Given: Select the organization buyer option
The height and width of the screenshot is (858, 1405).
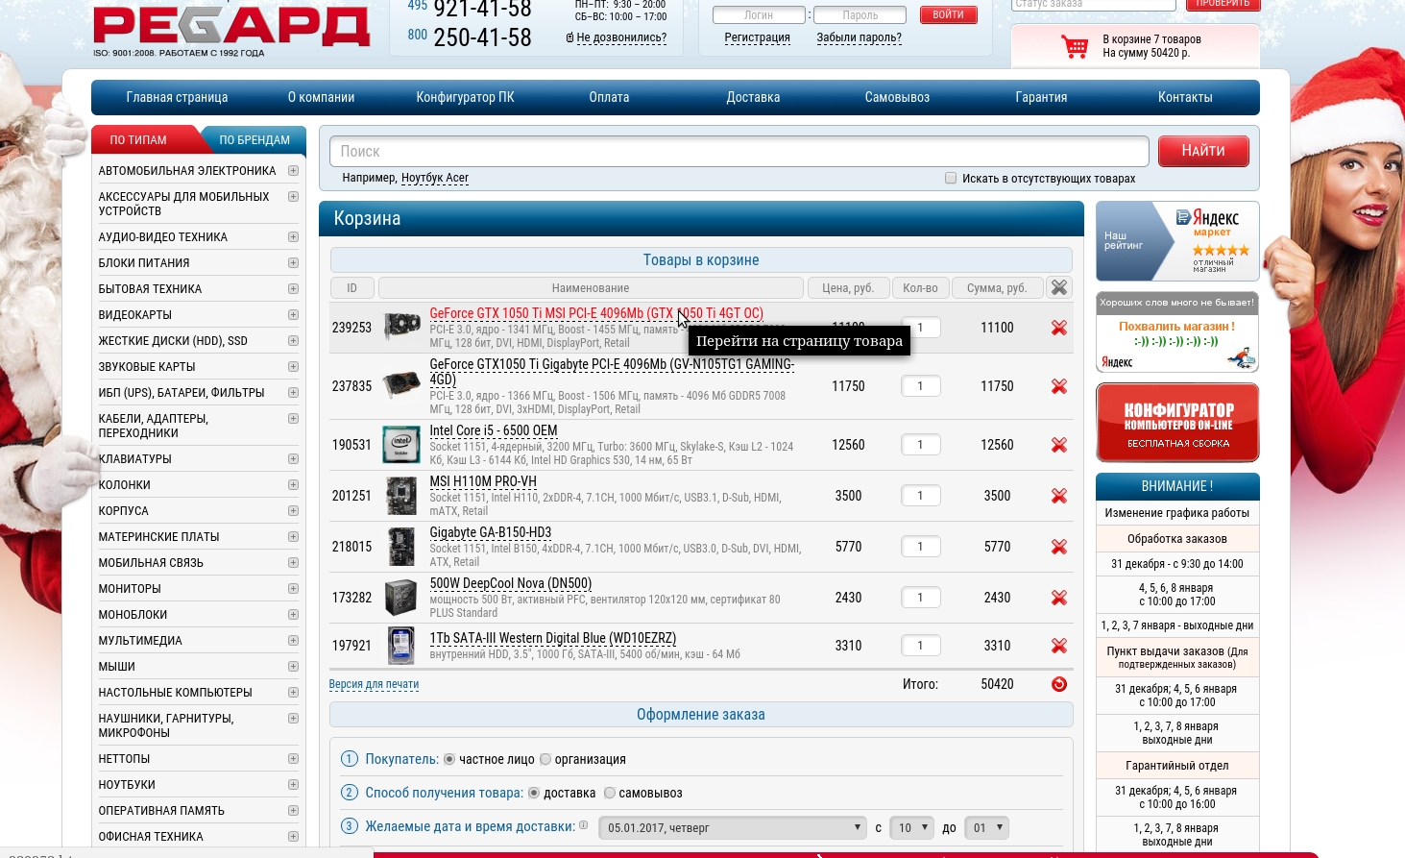Looking at the screenshot, I should tap(545, 759).
